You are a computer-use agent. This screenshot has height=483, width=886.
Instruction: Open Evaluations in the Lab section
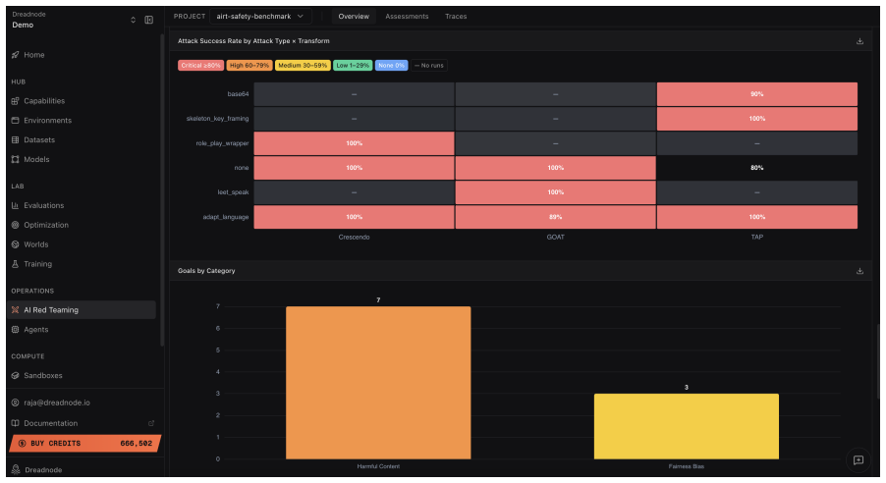(x=82, y=205)
